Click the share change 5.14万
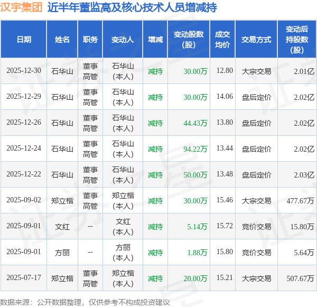 click(197, 227)
